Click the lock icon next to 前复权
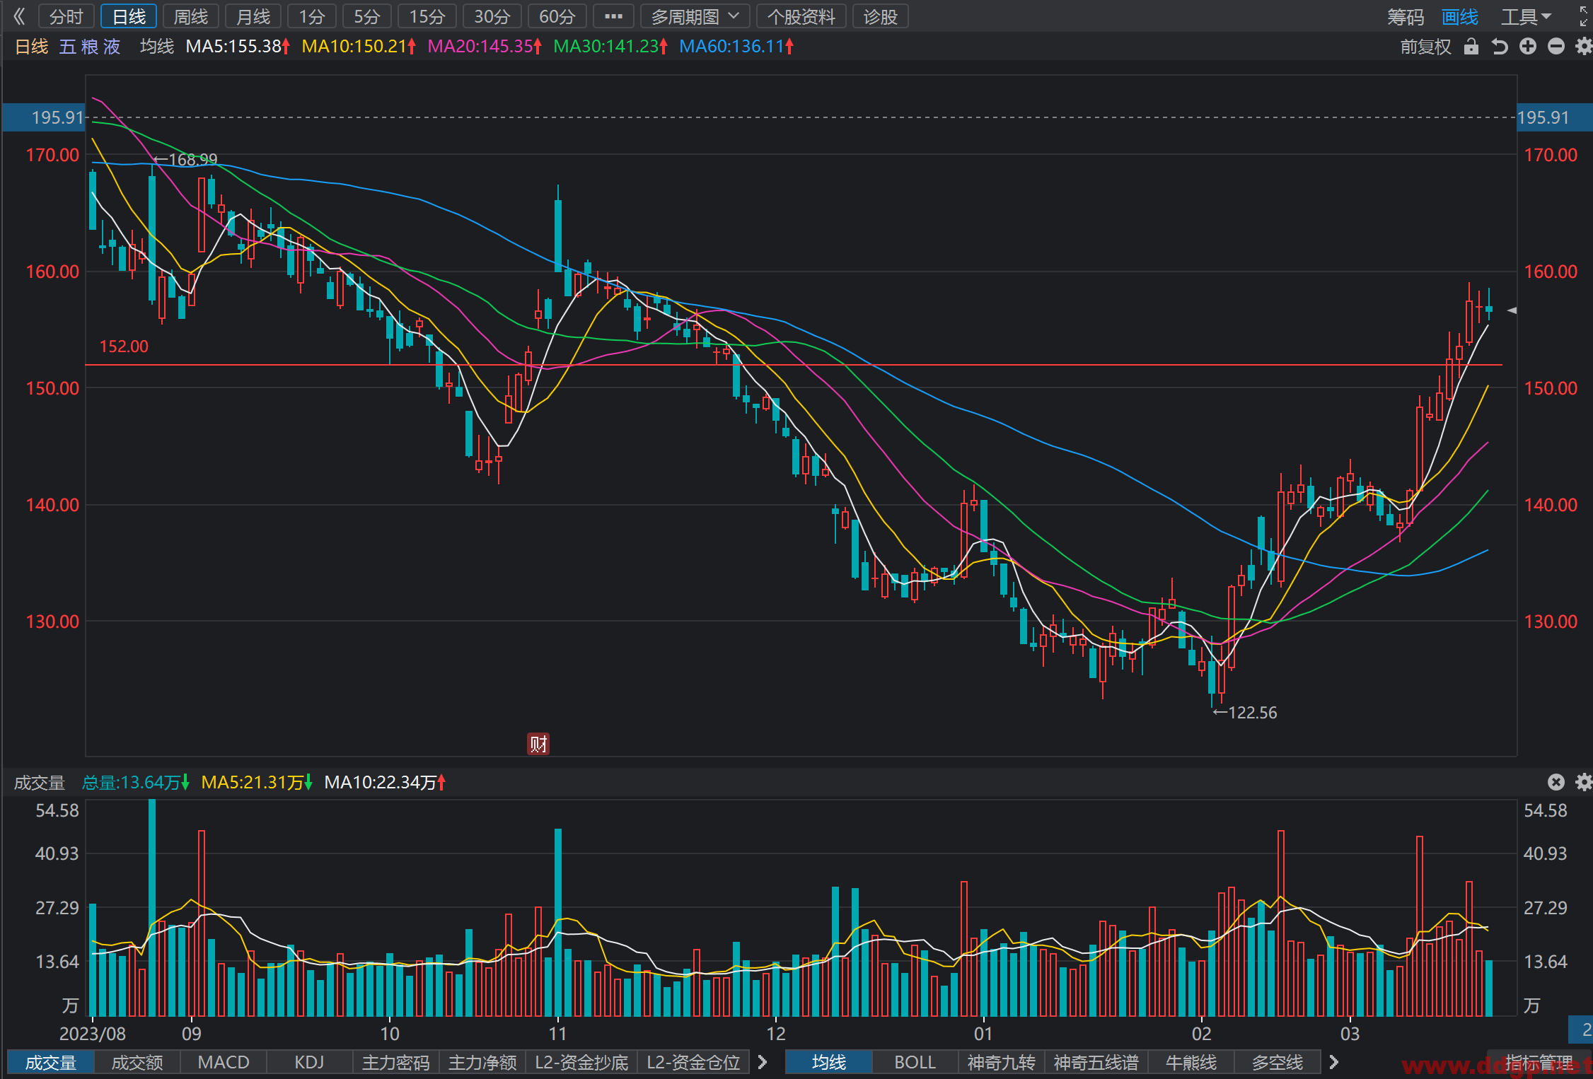1593x1079 pixels. click(x=1471, y=47)
